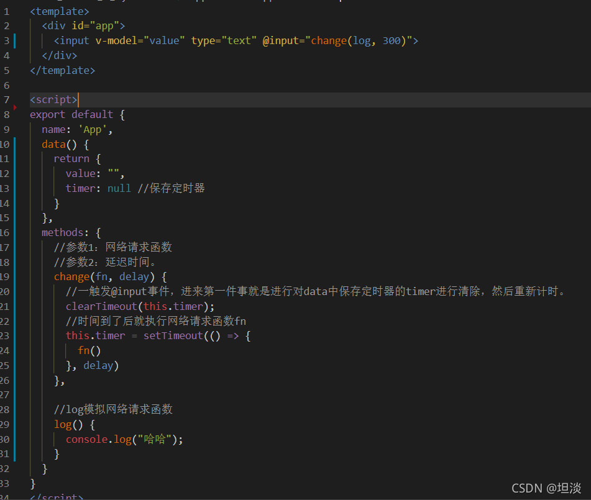The width and height of the screenshot is (591, 500).
Task: Click the null value after timer
Action: coord(119,188)
